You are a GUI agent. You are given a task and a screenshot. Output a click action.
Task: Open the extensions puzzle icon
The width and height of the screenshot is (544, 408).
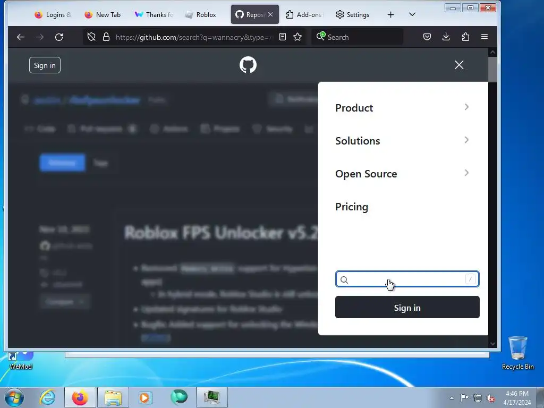tap(465, 37)
